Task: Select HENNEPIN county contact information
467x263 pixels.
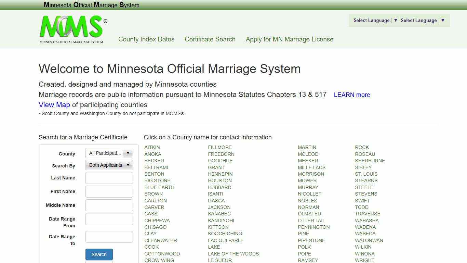Action: point(220,174)
